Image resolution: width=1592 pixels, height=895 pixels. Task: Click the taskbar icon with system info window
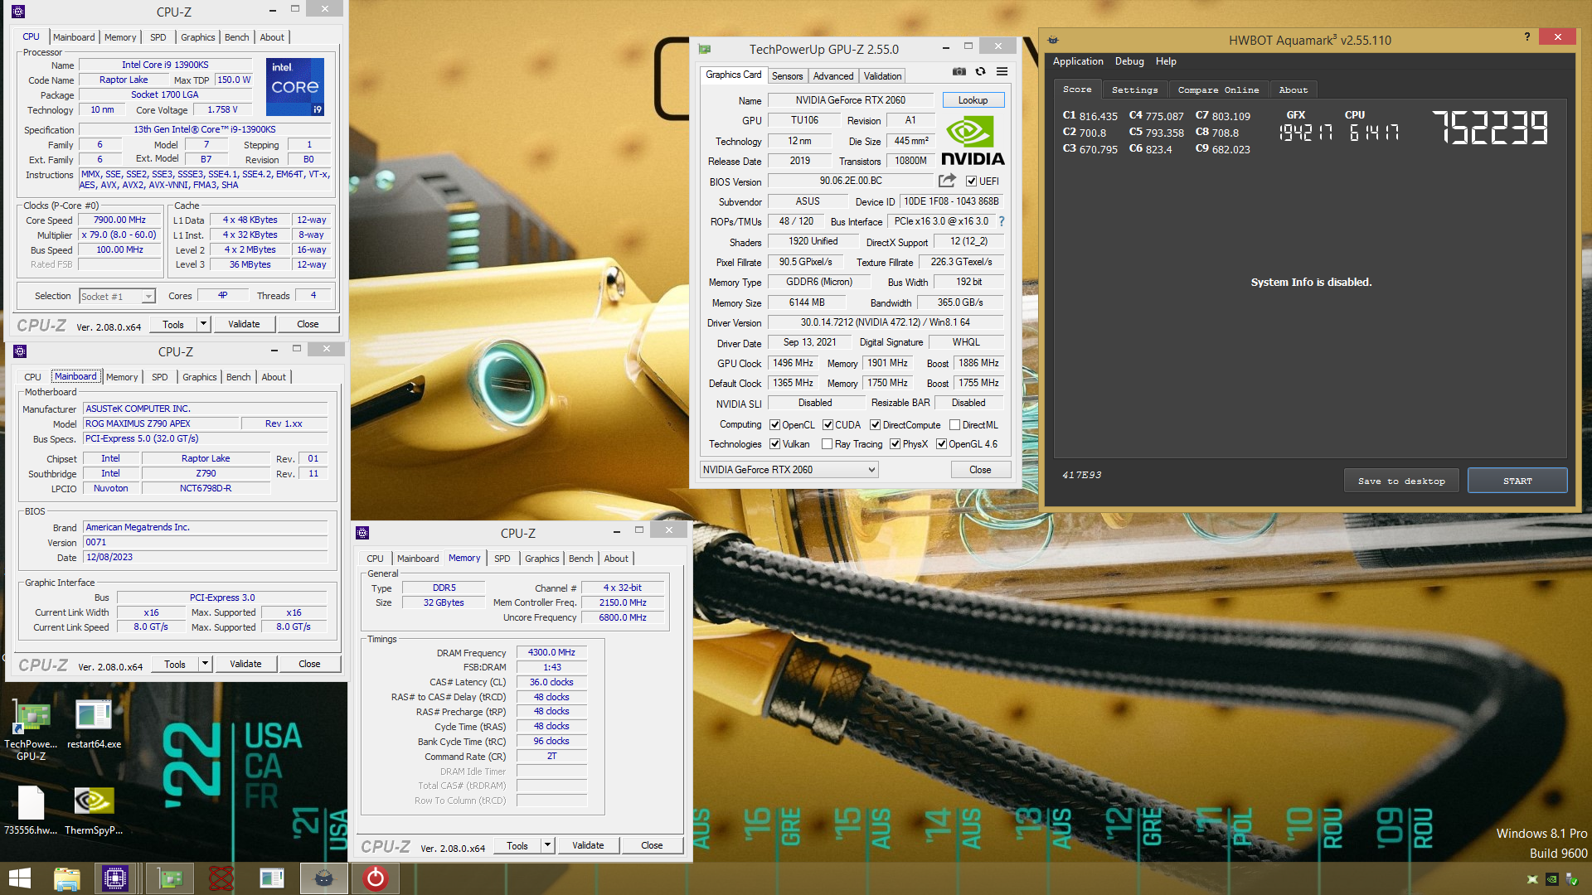point(272,878)
